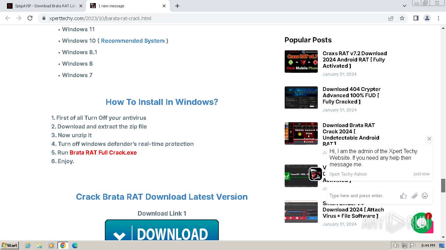The width and height of the screenshot is (446, 250).
Task: Click 'Crack Brata RAT Download Latest Version' heading
Action: [162, 197]
